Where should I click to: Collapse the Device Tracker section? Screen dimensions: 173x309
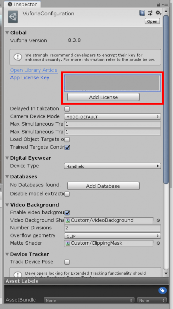click(x=7, y=254)
